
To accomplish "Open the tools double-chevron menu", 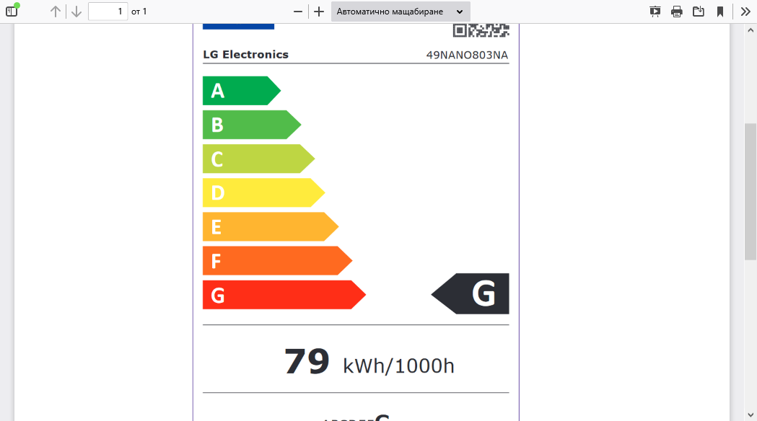I will (745, 12).
